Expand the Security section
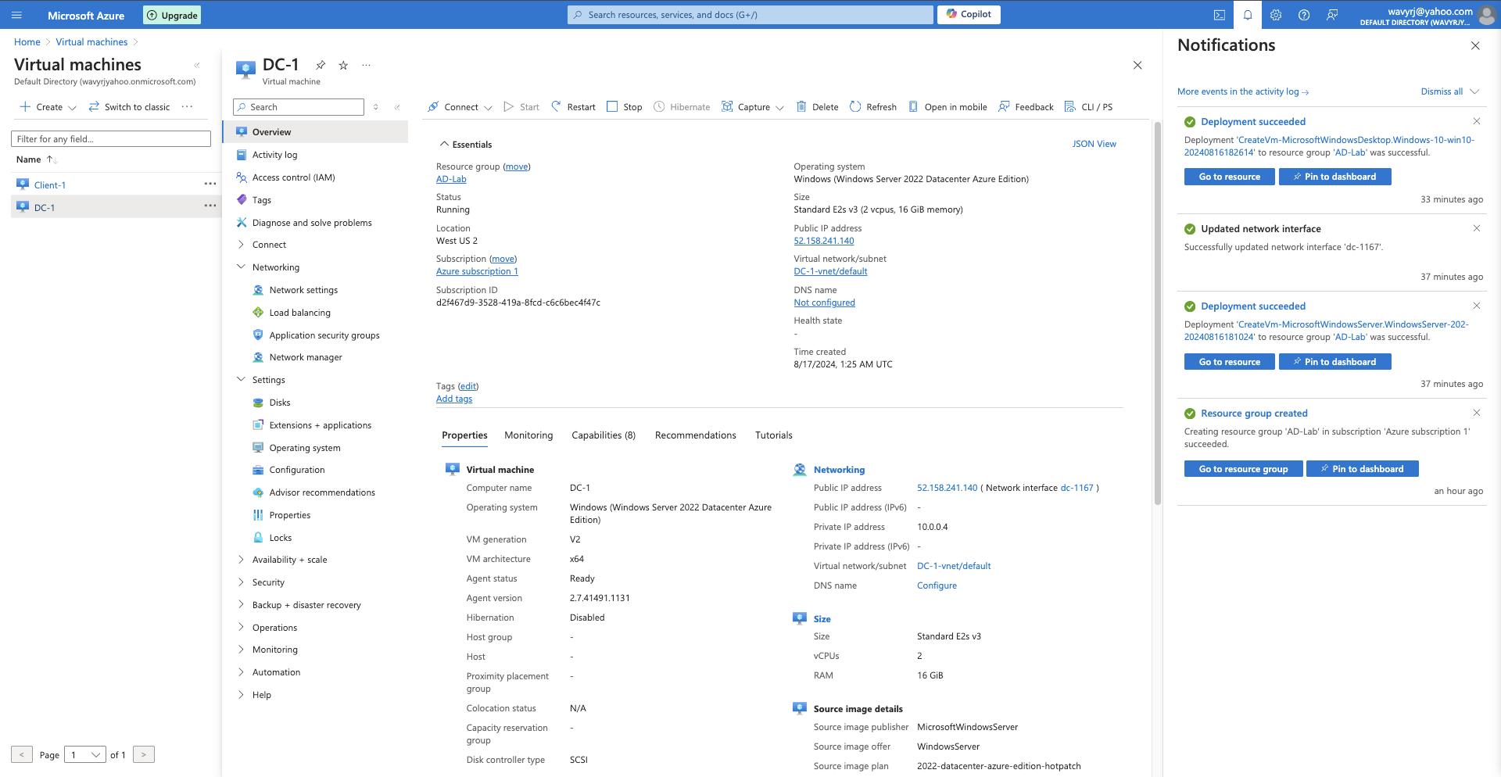 coord(241,582)
